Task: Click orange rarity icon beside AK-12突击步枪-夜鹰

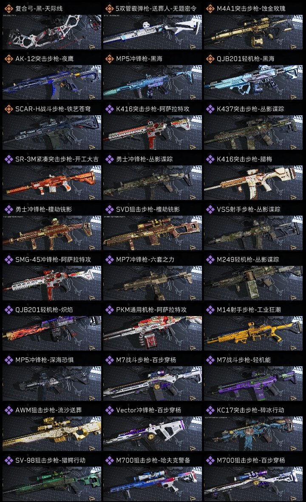Action: 8,59
